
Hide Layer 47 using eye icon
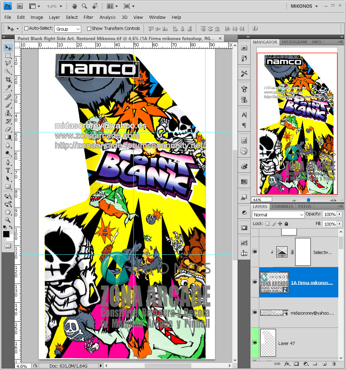click(x=255, y=343)
